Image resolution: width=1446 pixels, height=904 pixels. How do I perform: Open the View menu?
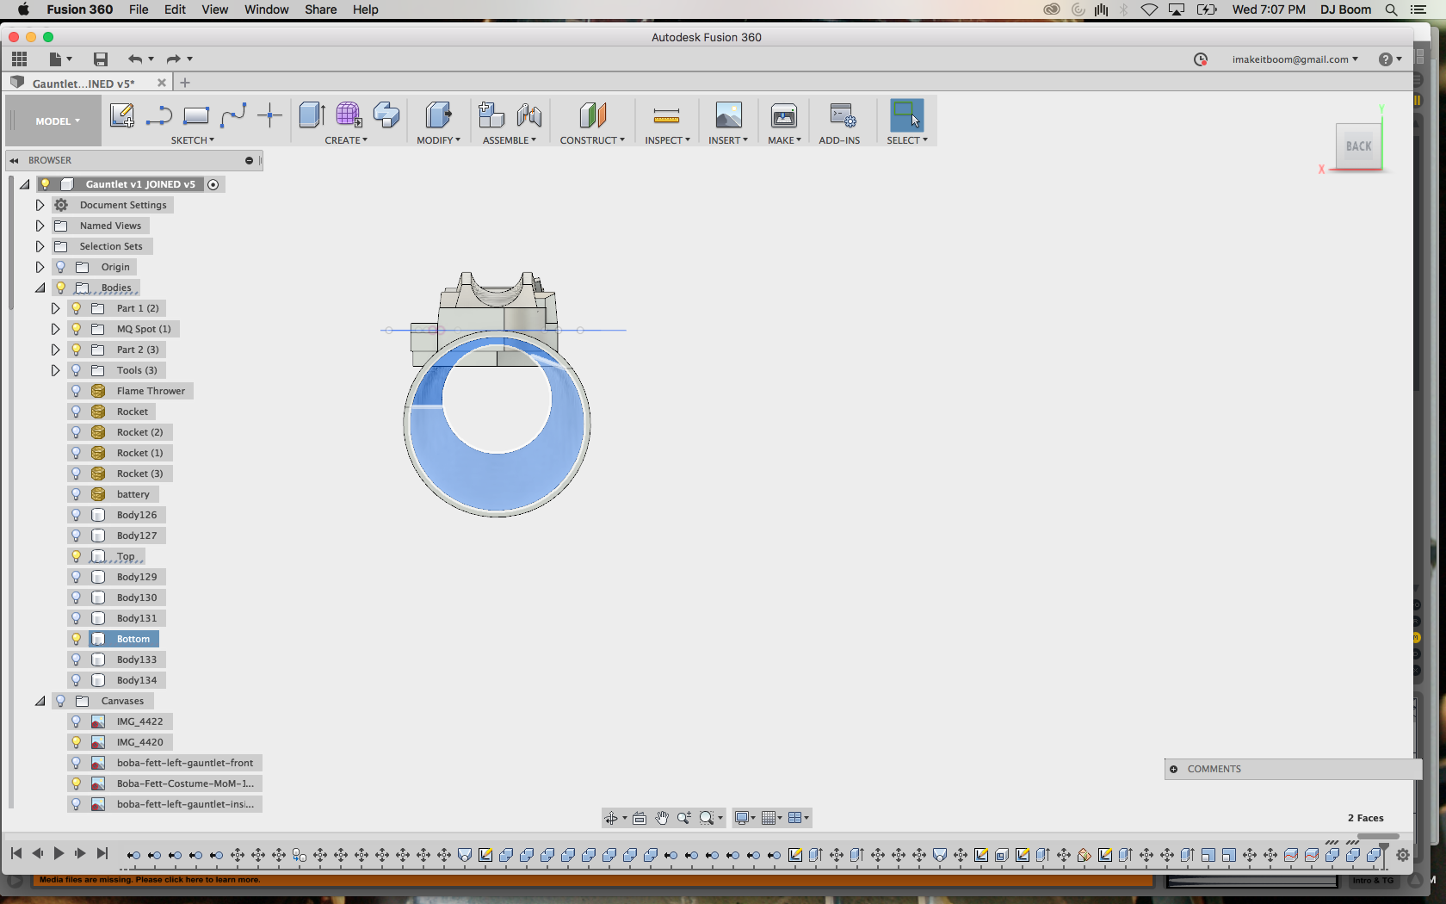(214, 9)
